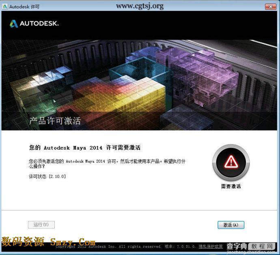Click the 许可状态 [2.10.0] text
This screenshot has width=280, height=255.
point(47,176)
